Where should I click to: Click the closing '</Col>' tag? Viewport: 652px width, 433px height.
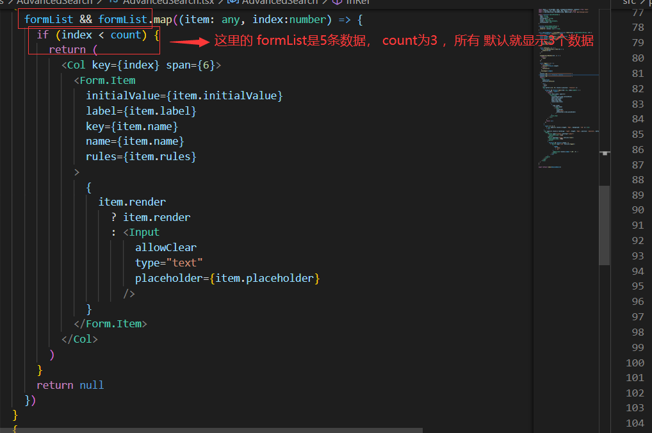(x=79, y=339)
